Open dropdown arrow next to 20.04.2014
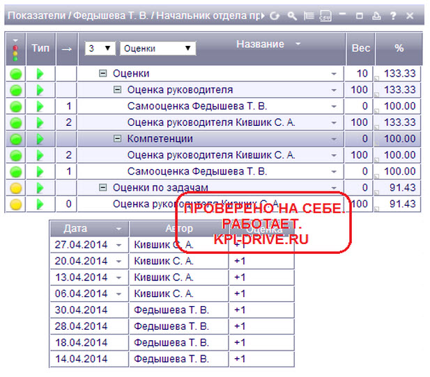The width and height of the screenshot is (430, 377). [118, 262]
